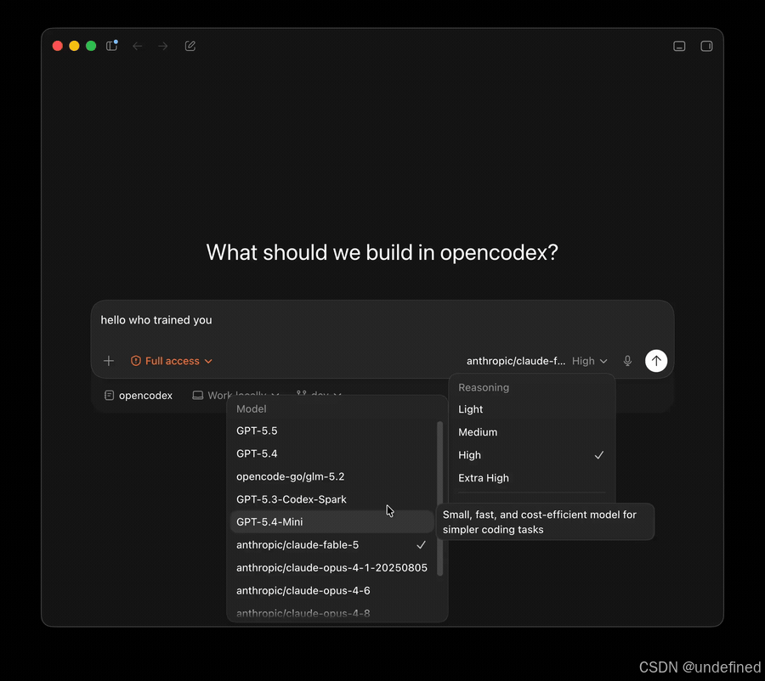Select anthropic/claude-opus-4-6 model
This screenshot has height=681, width=765.
(x=331, y=590)
